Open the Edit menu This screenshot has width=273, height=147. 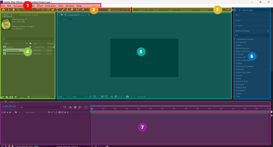pyautogui.click(x=9, y=6)
